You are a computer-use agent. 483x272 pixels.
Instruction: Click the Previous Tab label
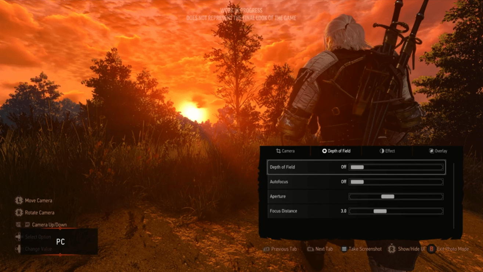(x=284, y=249)
